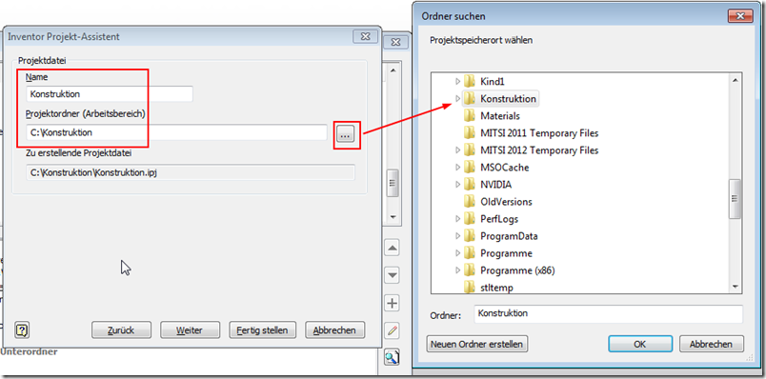Screen dimensions: 766x379
Task: Click the Zurück button
Action: tap(121, 330)
